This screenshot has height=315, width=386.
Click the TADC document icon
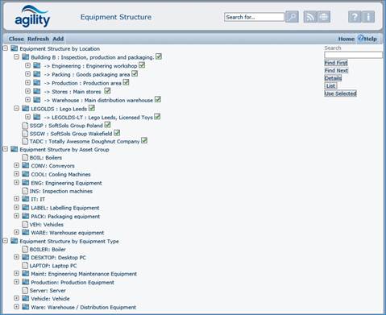pyautogui.click(x=25, y=141)
